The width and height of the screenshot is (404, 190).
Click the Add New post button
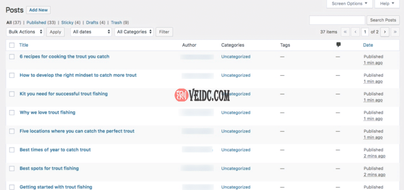[x=38, y=10]
